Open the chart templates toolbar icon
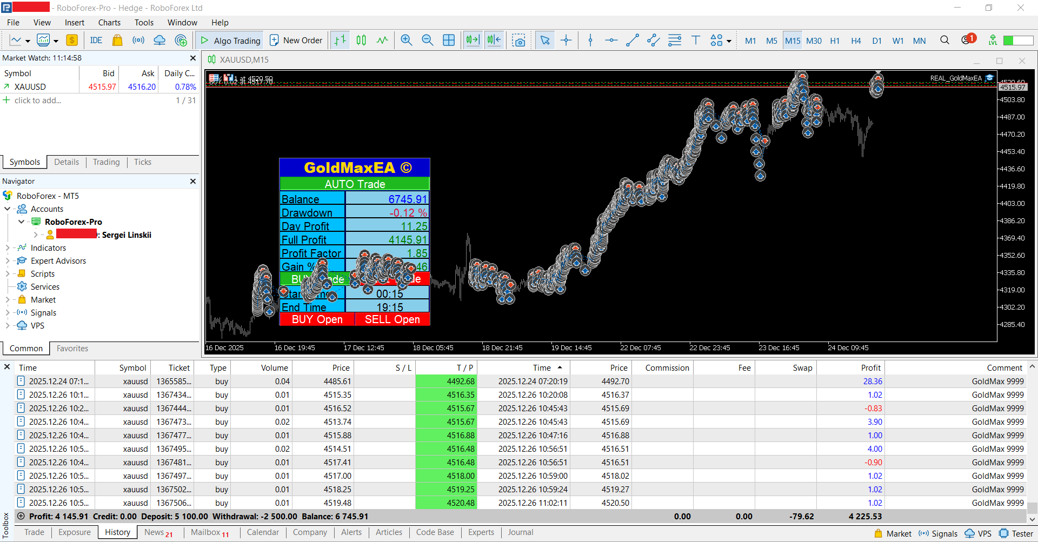The width and height of the screenshot is (1038, 542). tap(43, 41)
